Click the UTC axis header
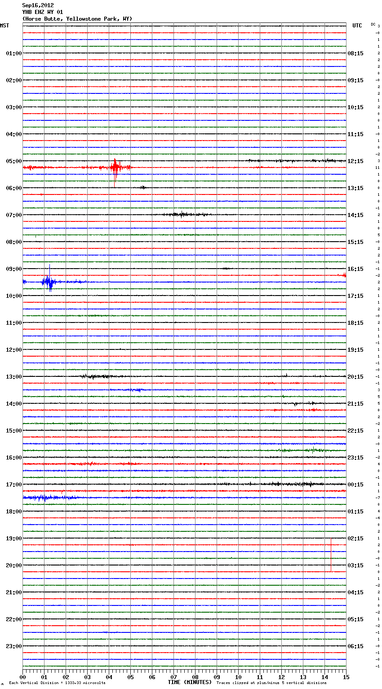This screenshot has width=382, height=689. coord(357,26)
